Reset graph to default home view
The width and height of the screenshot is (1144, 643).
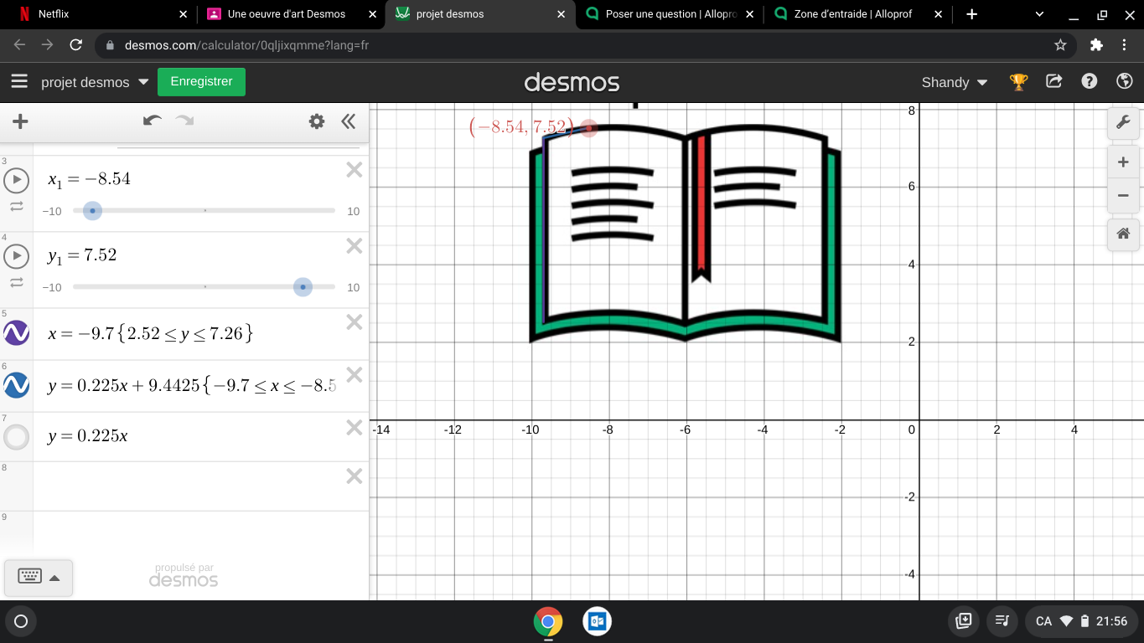(x=1123, y=234)
